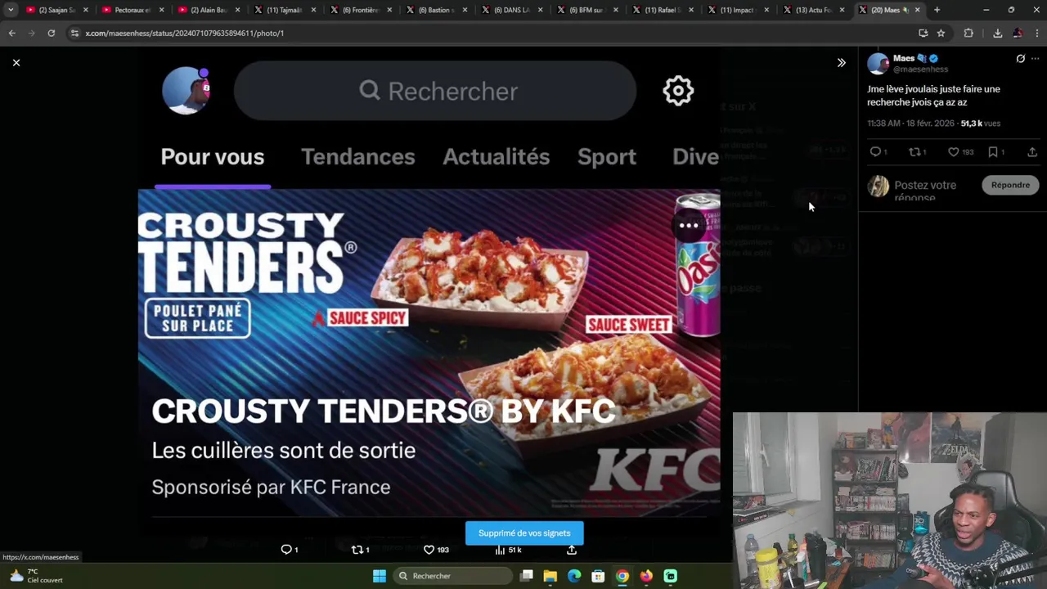
Task: Open the Chrome three-dot menu
Action: [x=1037, y=33]
